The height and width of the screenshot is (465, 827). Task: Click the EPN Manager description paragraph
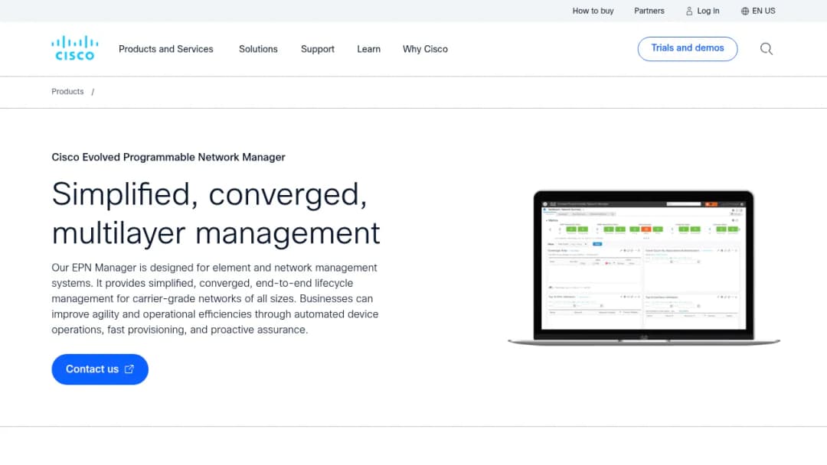215,298
